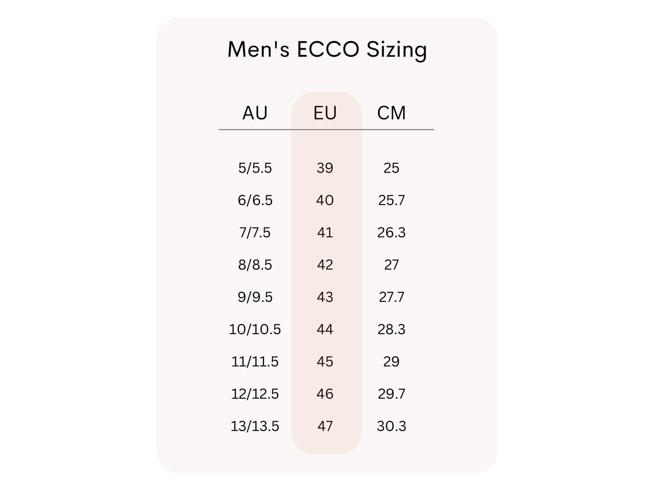The width and height of the screenshot is (652, 489).
Task: Click the 26.3 CM value
Action: (x=391, y=232)
